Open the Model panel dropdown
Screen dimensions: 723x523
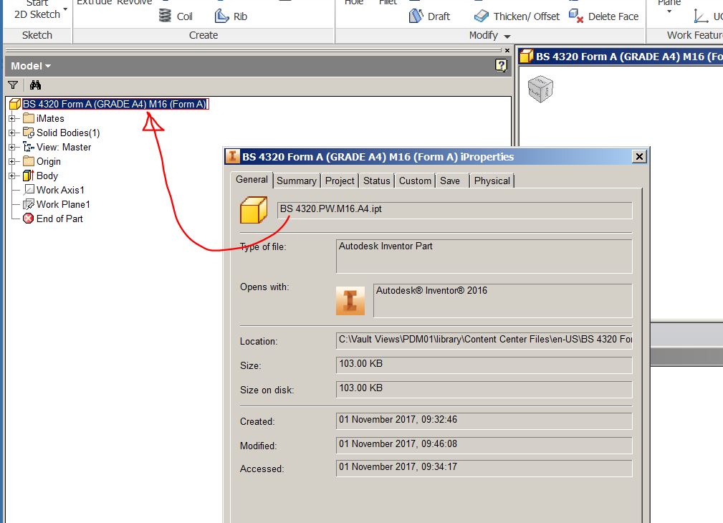29,65
